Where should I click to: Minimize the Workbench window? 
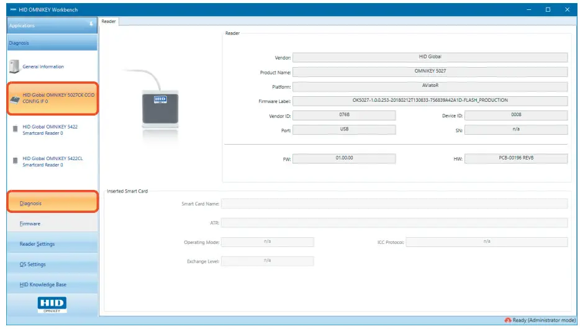[x=529, y=9]
